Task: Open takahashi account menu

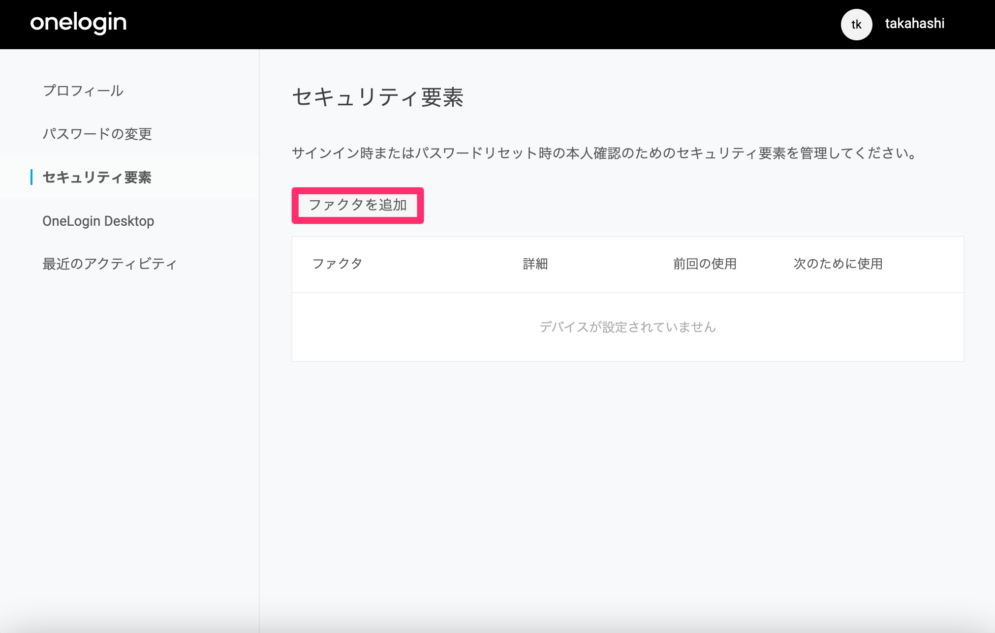Action: pos(914,24)
